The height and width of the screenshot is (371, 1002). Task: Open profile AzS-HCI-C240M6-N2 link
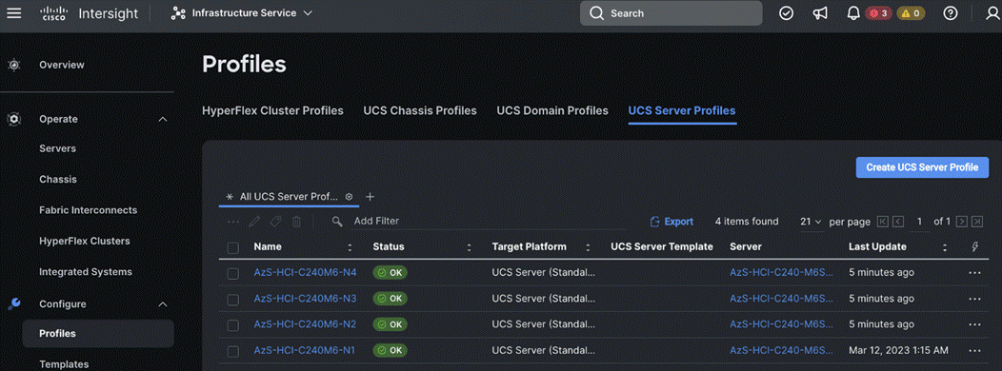point(305,323)
